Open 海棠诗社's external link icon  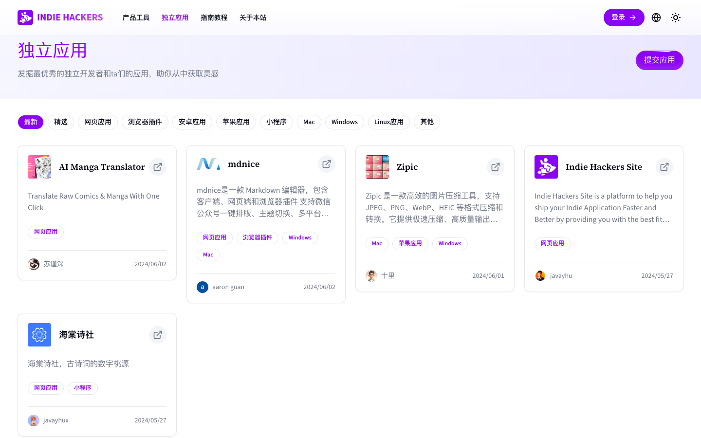[x=157, y=335]
